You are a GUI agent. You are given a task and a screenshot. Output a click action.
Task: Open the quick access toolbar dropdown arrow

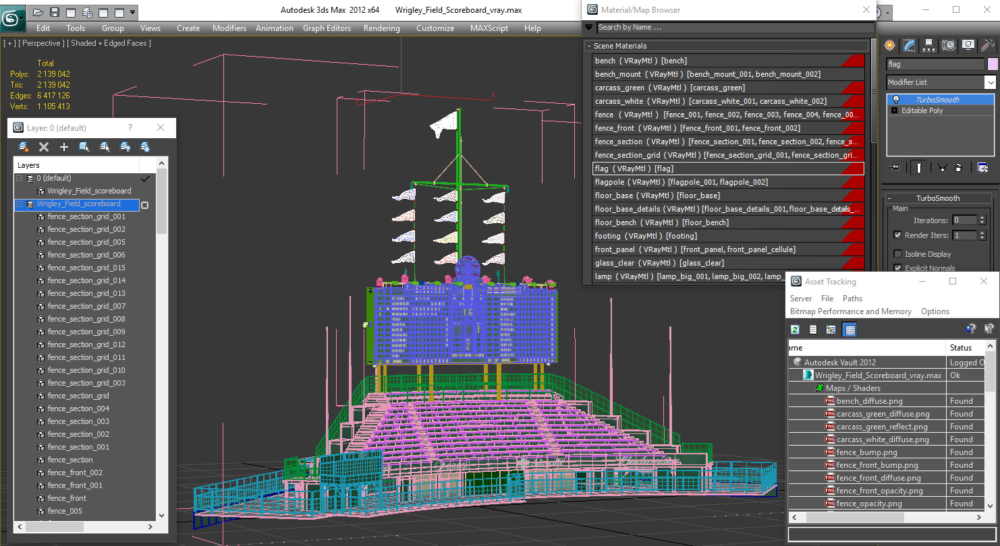(132, 12)
